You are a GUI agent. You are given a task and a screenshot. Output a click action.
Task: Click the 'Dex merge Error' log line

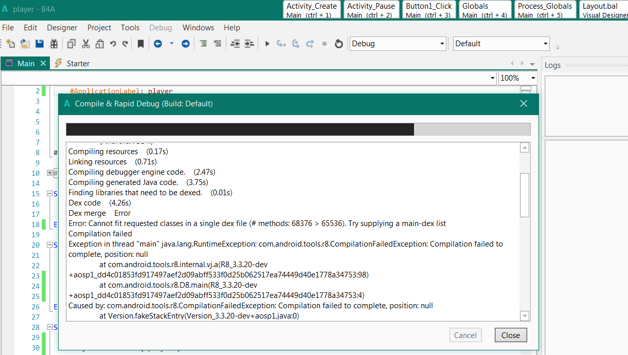tap(100, 213)
